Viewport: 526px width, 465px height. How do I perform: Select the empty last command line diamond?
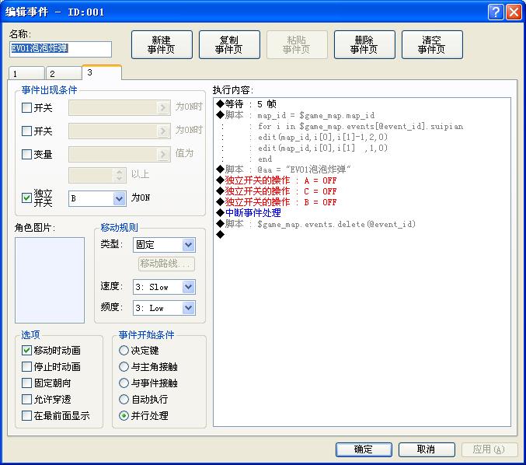(x=221, y=235)
